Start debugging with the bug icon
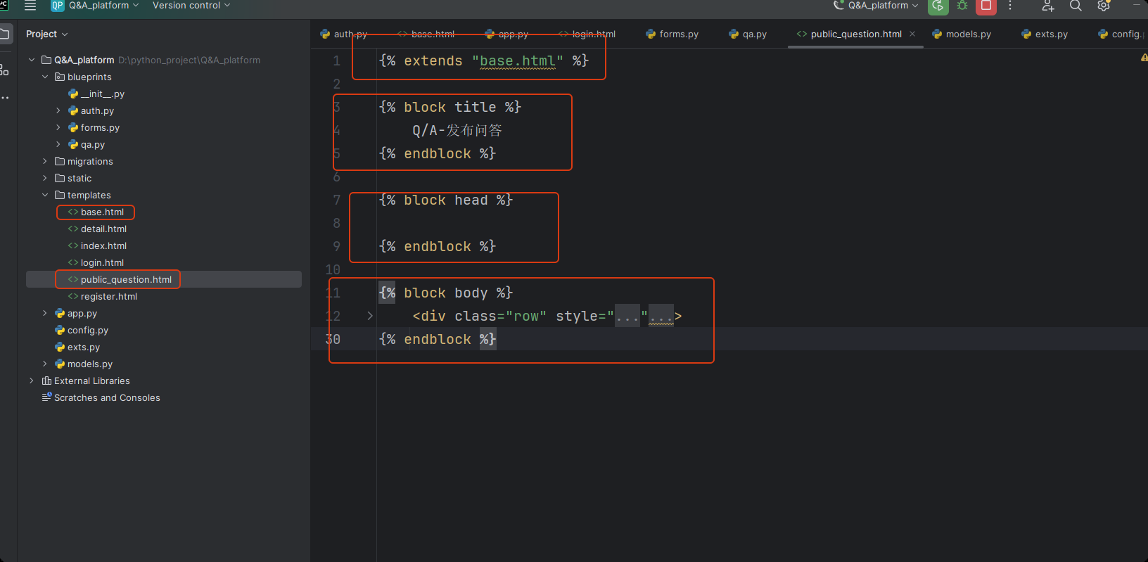Screen dimensions: 1148x562 (x=962, y=6)
